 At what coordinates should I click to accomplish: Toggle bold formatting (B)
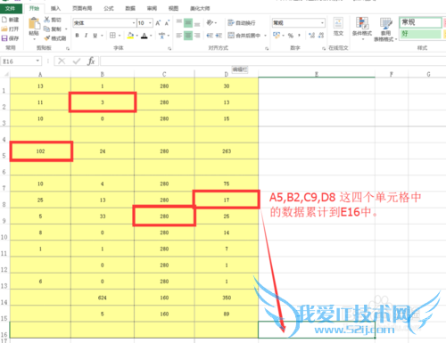pos(78,36)
